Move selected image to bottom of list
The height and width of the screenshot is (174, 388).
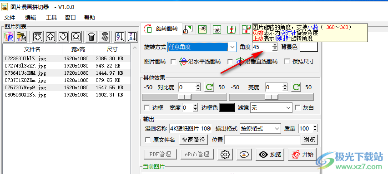point(76,37)
